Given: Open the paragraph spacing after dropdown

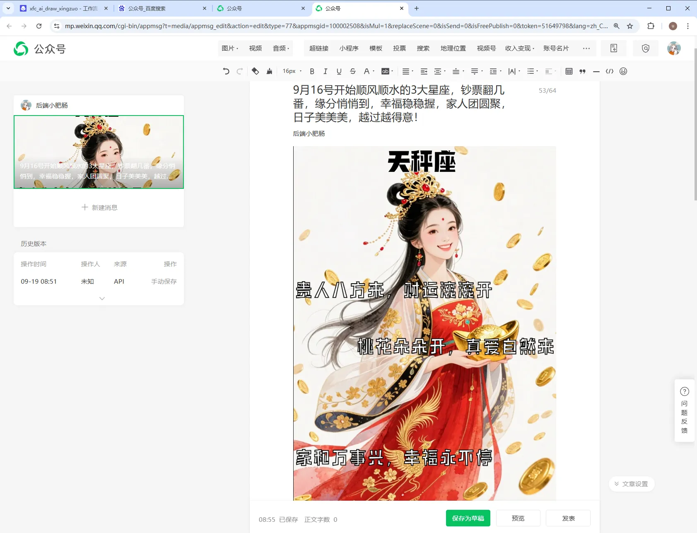Looking at the screenshot, I should pyautogui.click(x=477, y=71).
